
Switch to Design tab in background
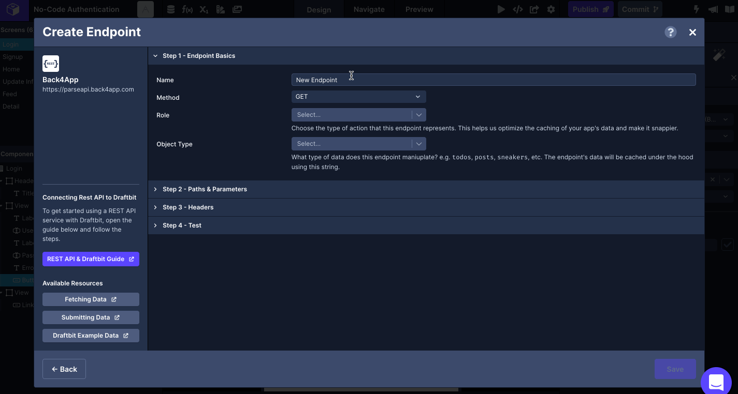pos(319,9)
